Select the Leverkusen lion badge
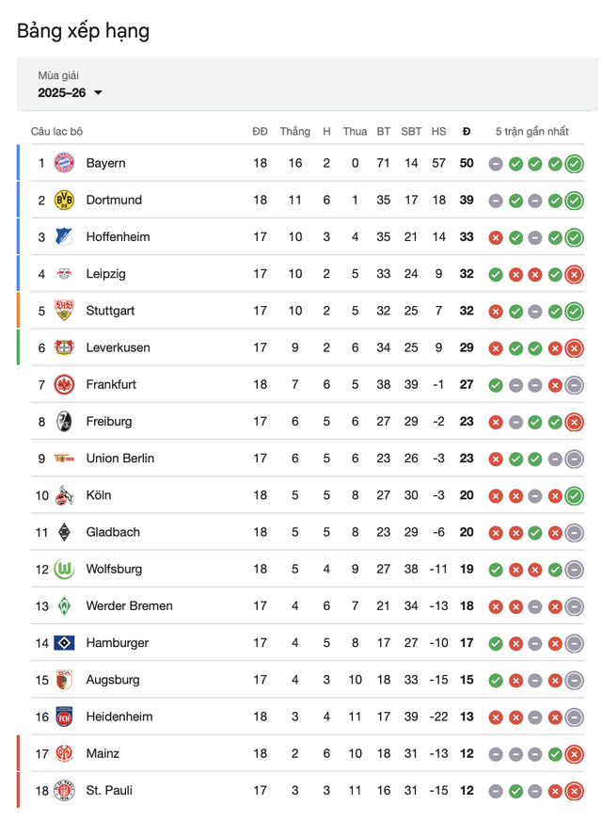The image size is (602, 822). click(63, 347)
